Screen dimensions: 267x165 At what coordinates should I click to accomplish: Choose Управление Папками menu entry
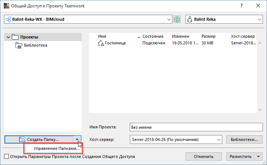pyautogui.click(x=54, y=148)
